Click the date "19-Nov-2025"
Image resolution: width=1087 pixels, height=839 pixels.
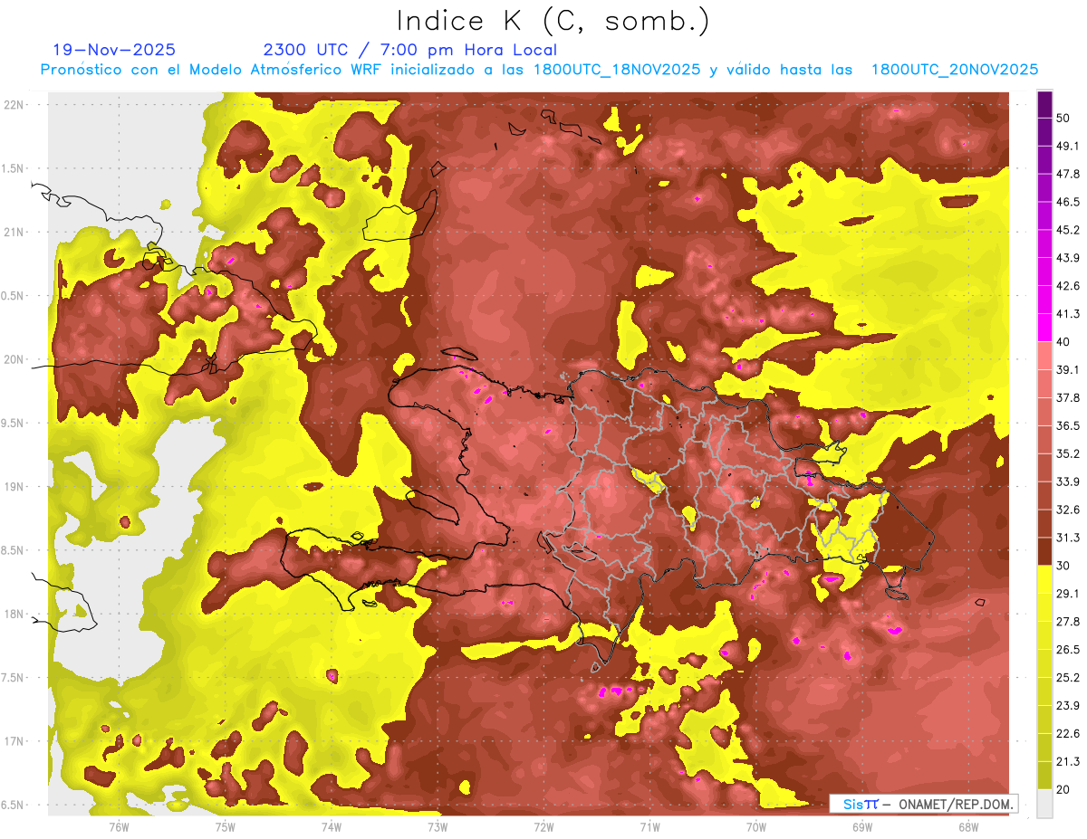point(114,50)
